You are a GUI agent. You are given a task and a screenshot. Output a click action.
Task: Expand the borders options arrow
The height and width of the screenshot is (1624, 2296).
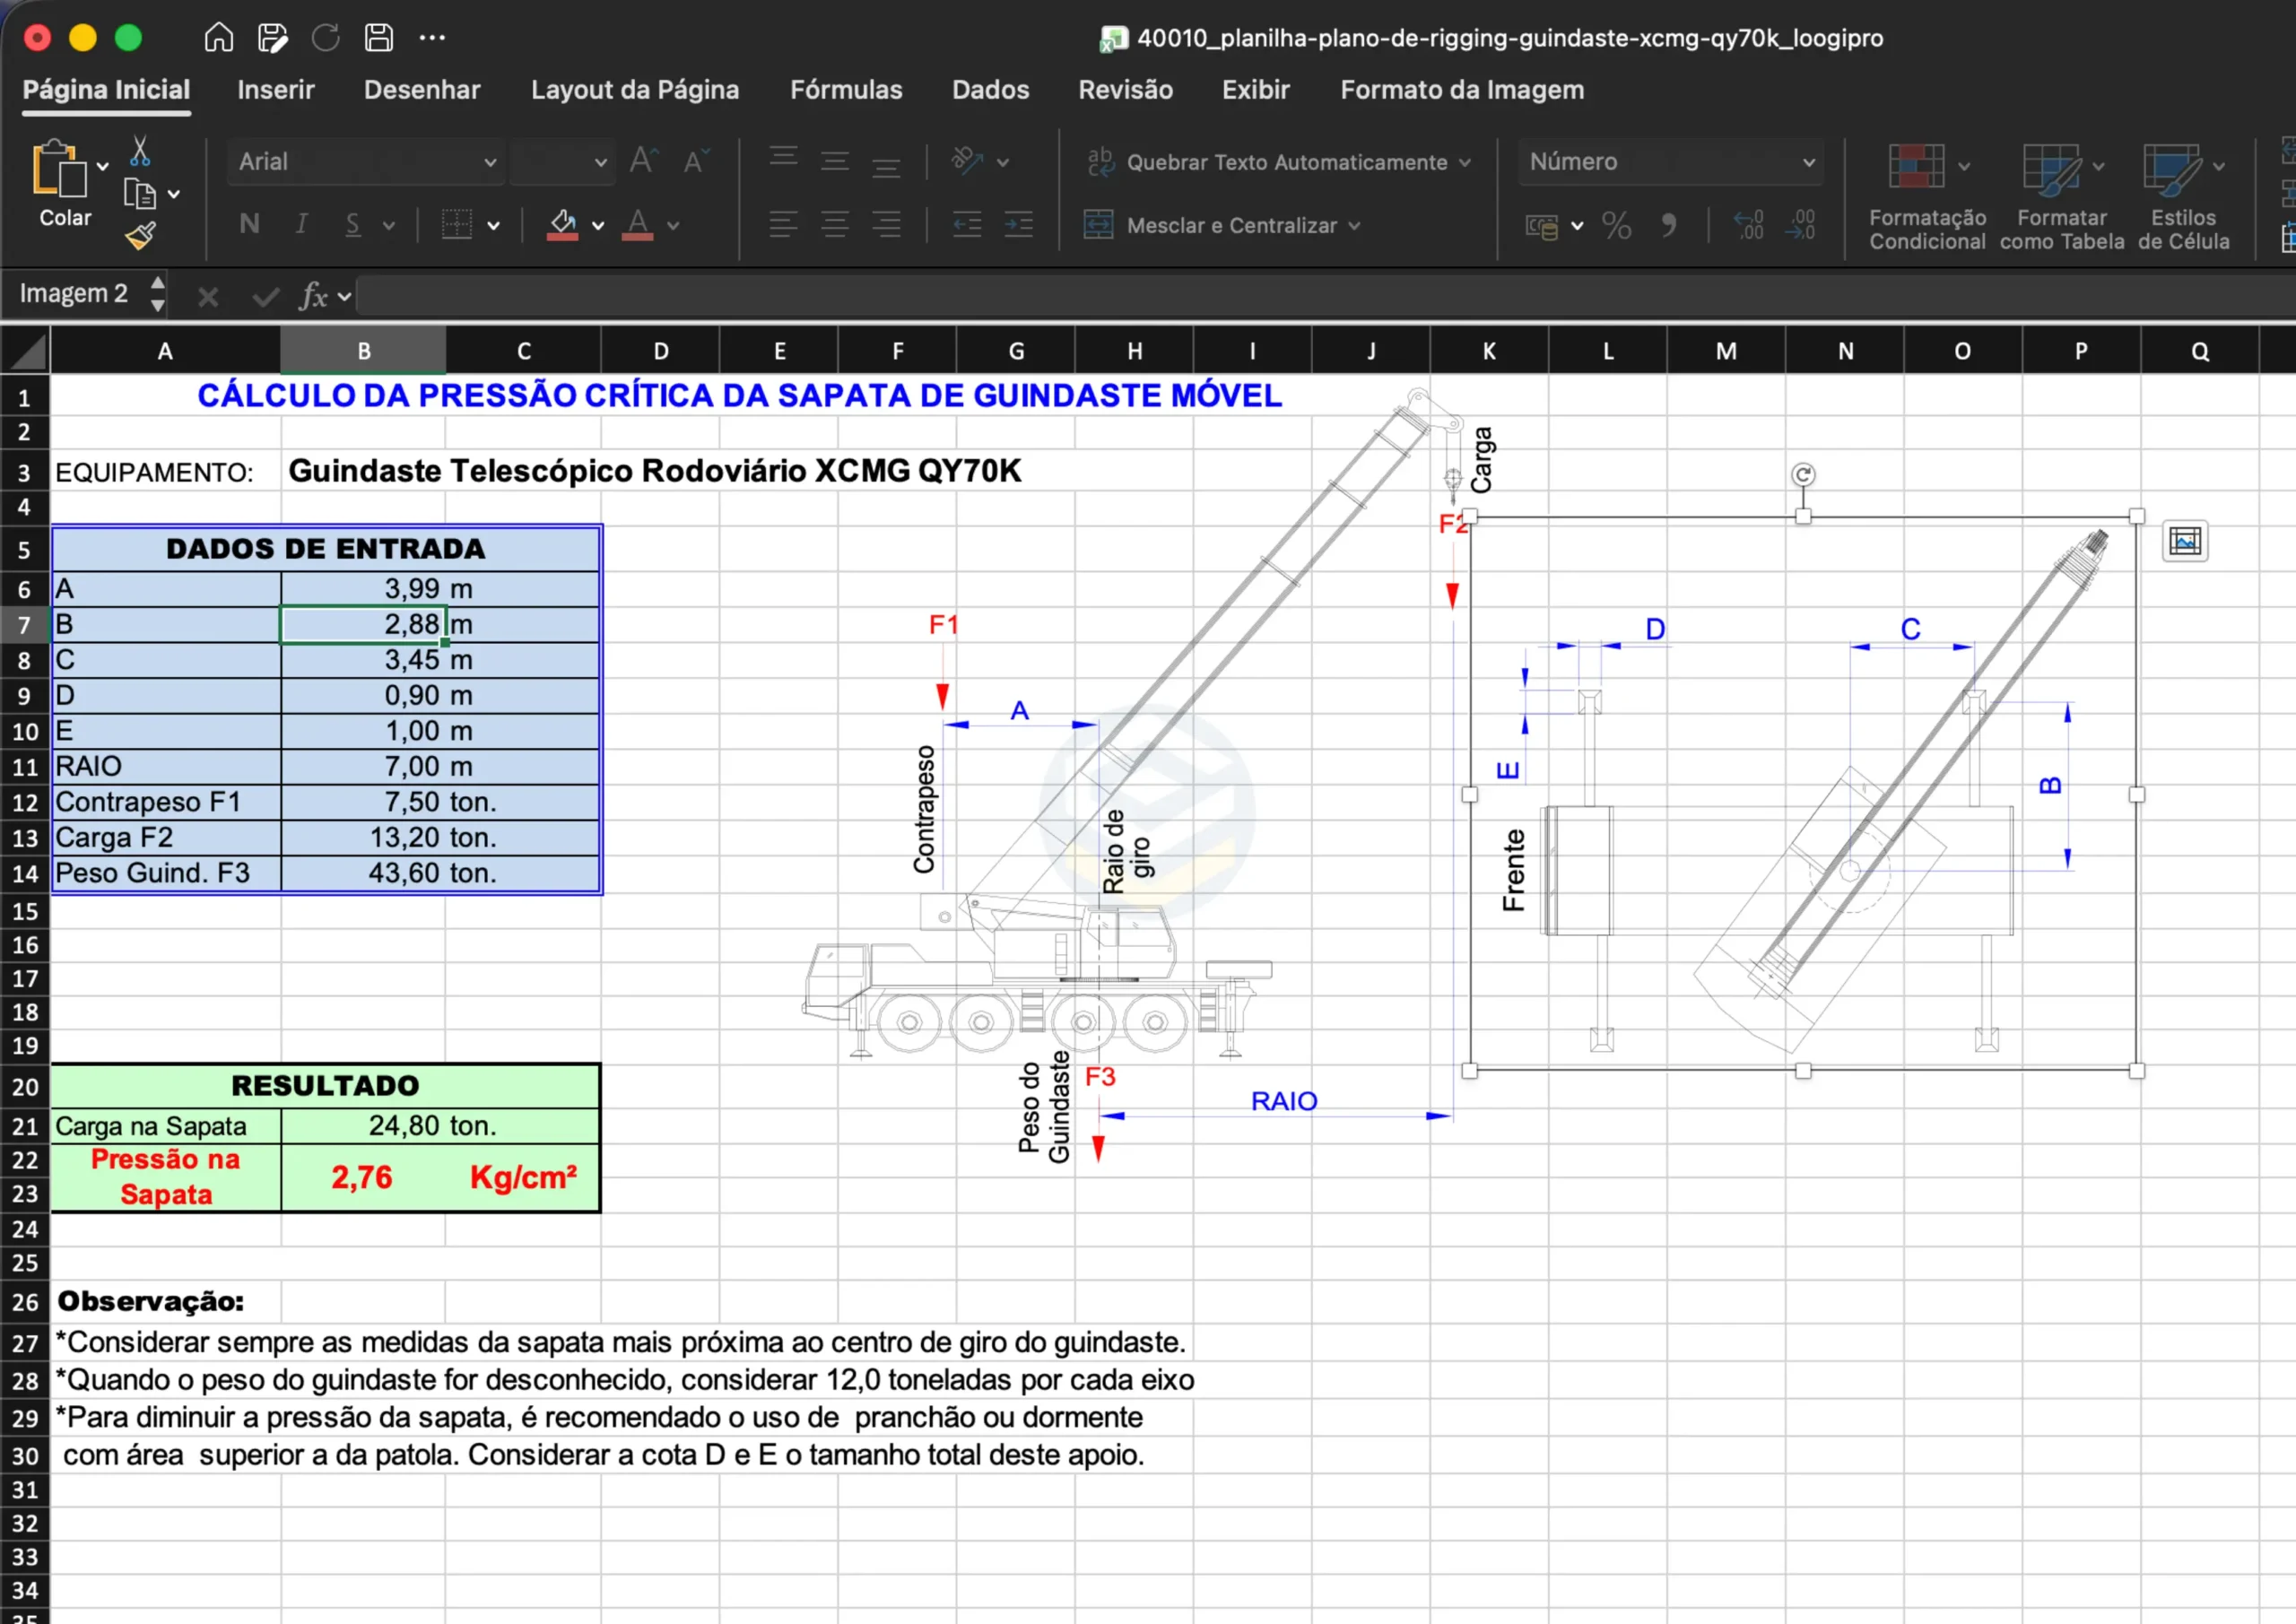click(493, 226)
